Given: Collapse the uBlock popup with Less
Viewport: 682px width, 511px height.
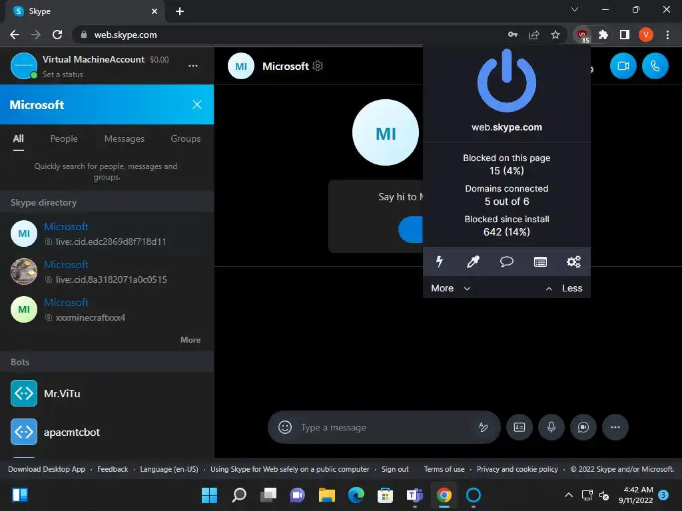Looking at the screenshot, I should point(564,288).
